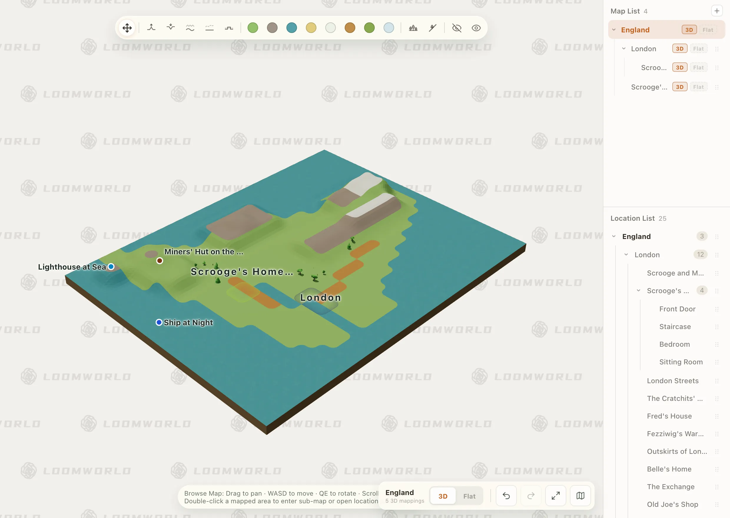Select Staircase location

(675, 327)
